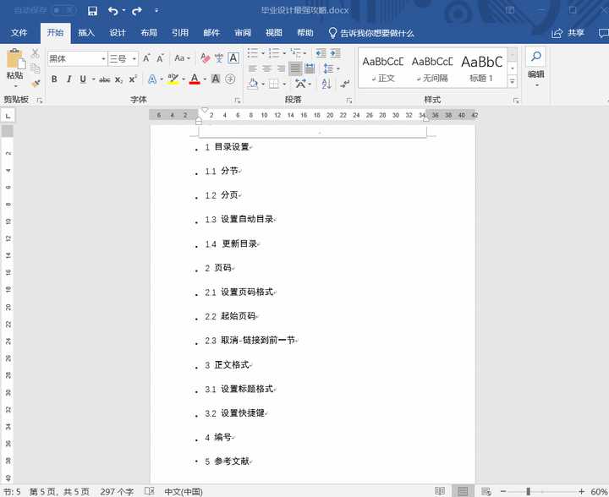The width and height of the screenshot is (609, 497).
Task: Click the Paste clipboard icon
Action: [x=15, y=59]
